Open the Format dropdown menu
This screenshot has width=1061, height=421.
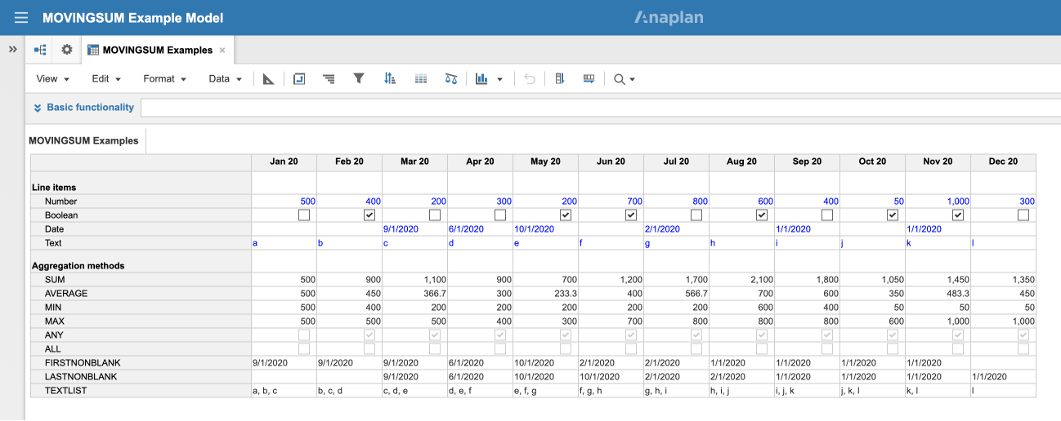click(164, 79)
